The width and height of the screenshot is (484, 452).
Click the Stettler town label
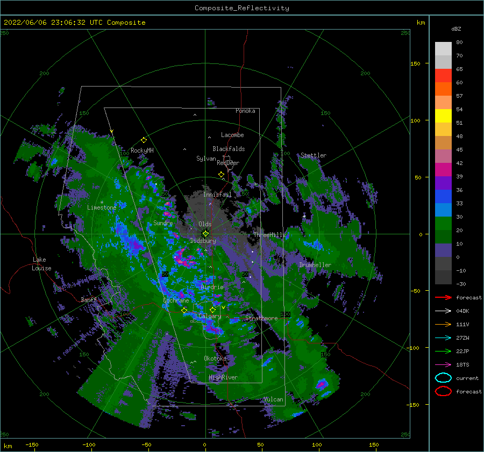click(314, 155)
